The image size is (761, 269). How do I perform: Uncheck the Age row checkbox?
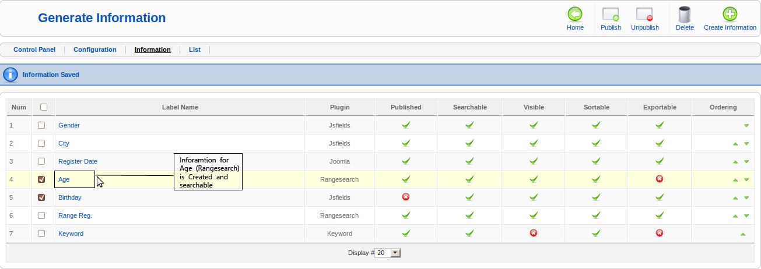click(41, 179)
